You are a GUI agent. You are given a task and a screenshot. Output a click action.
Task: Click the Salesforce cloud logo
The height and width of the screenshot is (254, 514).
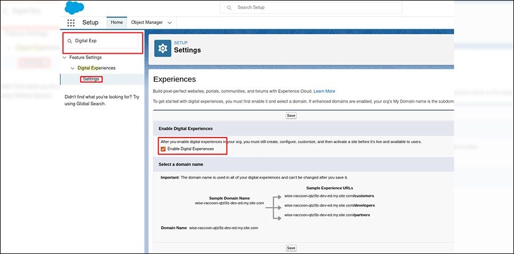coord(74,8)
